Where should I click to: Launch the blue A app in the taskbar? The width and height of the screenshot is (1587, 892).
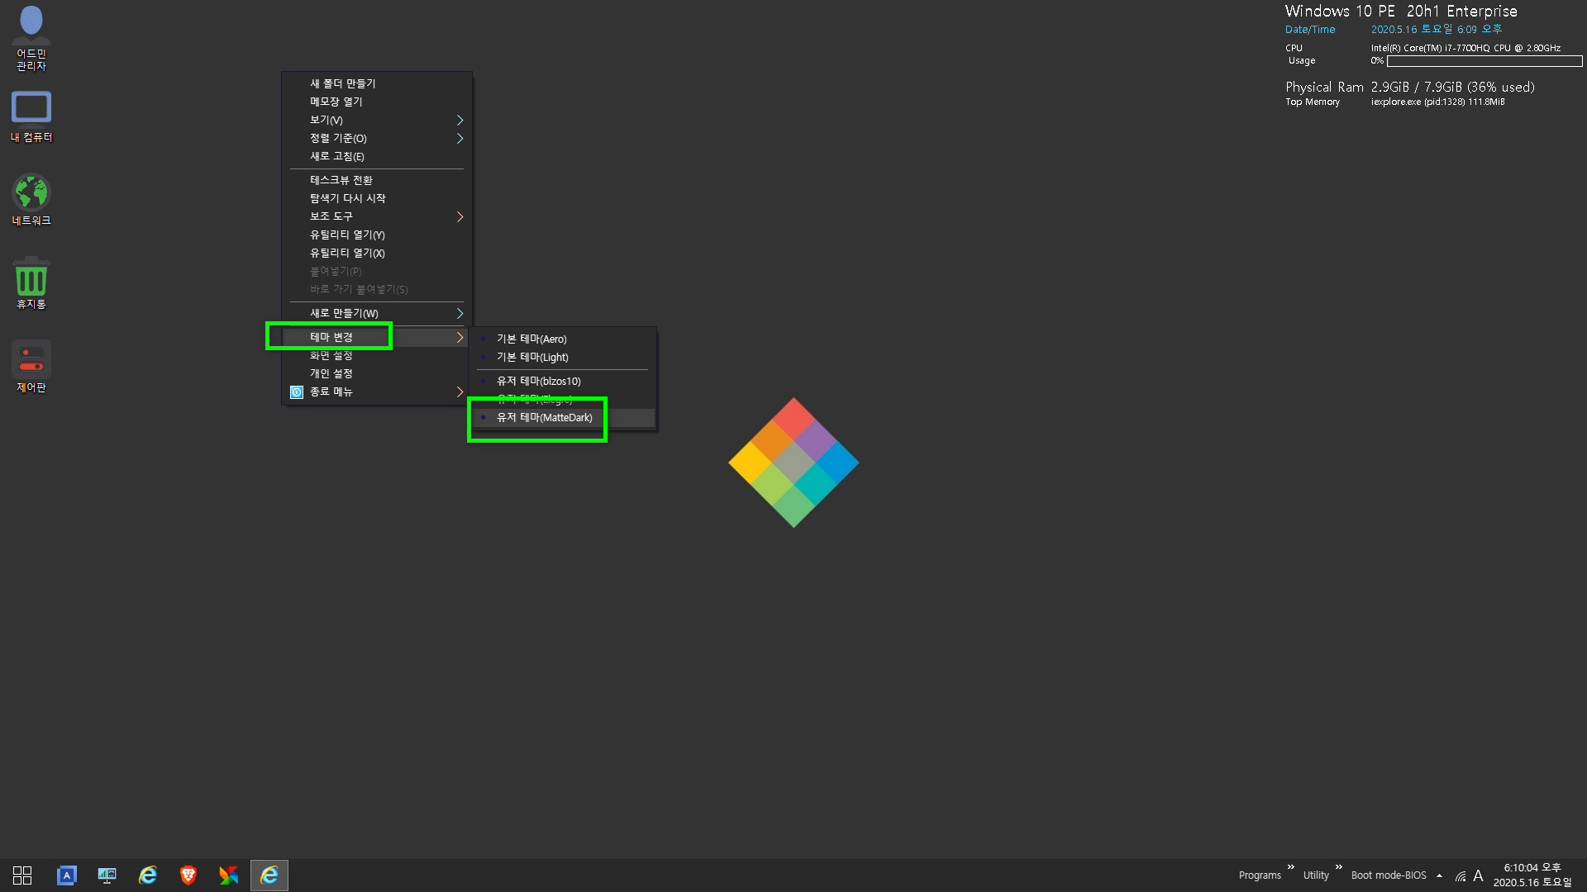click(67, 875)
